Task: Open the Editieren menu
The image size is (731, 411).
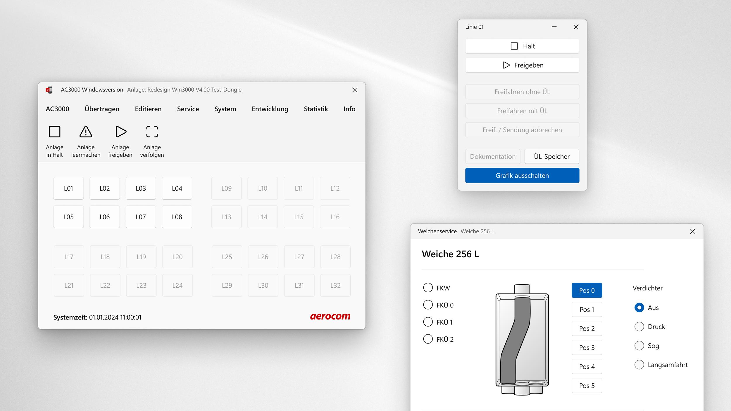Action: tap(148, 109)
